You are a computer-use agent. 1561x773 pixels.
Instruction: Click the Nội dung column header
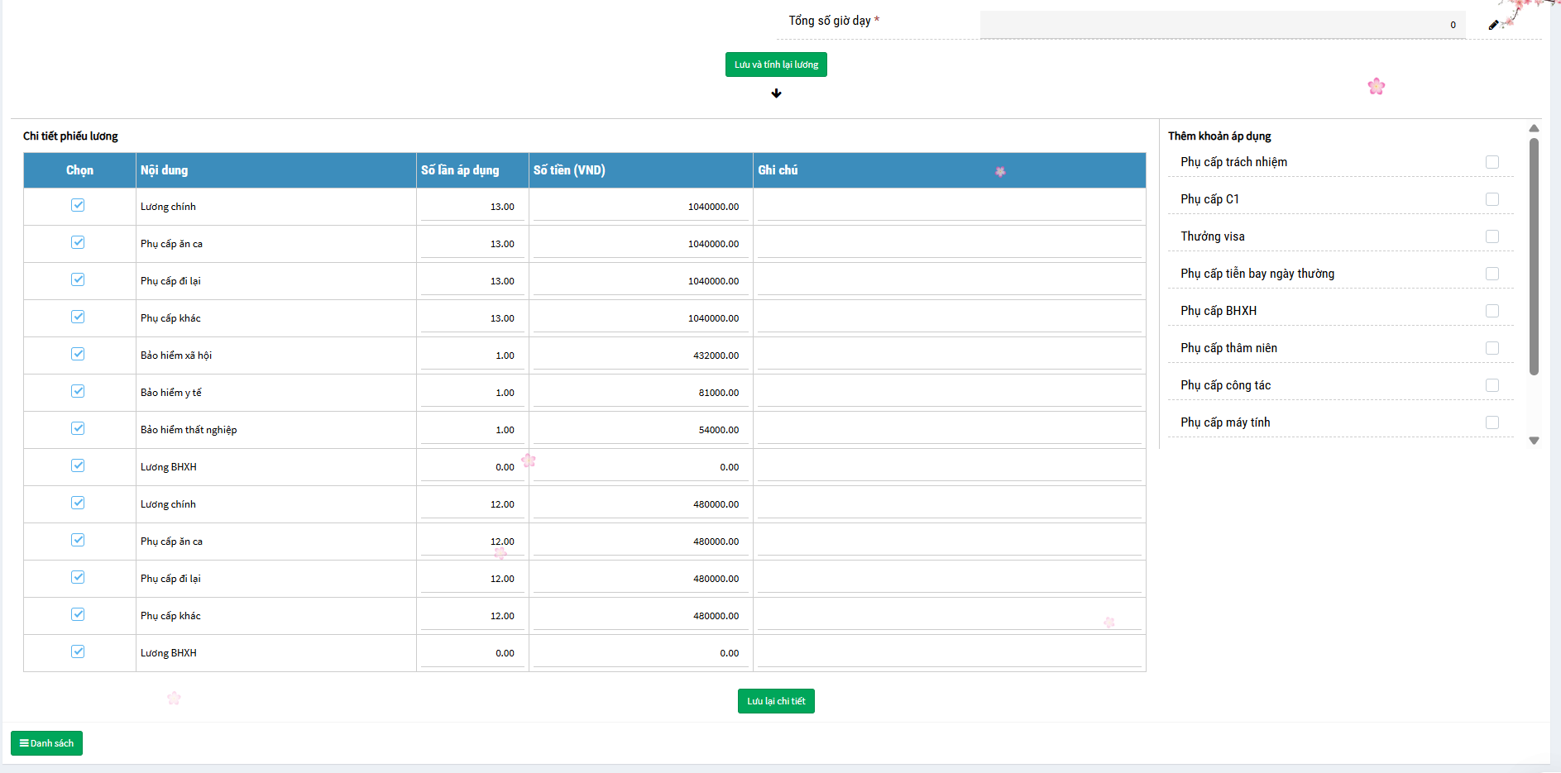pos(164,170)
